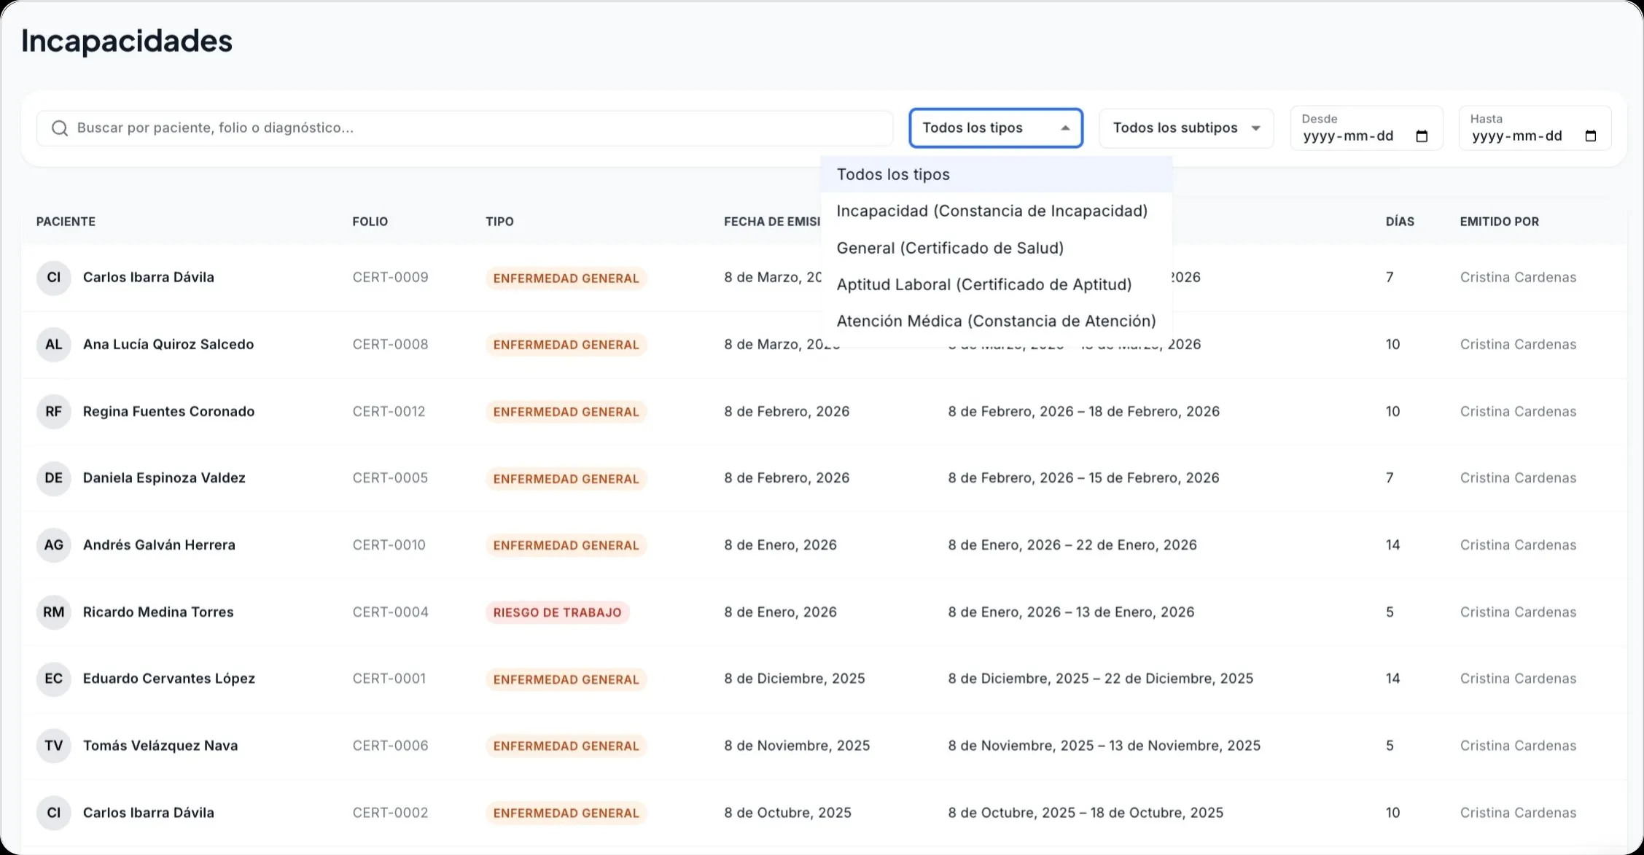Click the Riesgo de Trabajo badge
Image resolution: width=1644 pixels, height=855 pixels.
[x=557, y=612]
